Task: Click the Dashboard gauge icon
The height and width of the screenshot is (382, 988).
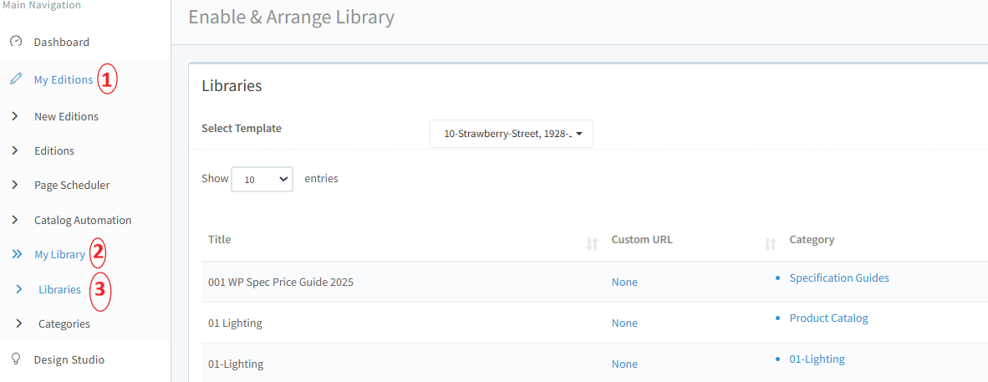Action: [x=16, y=42]
